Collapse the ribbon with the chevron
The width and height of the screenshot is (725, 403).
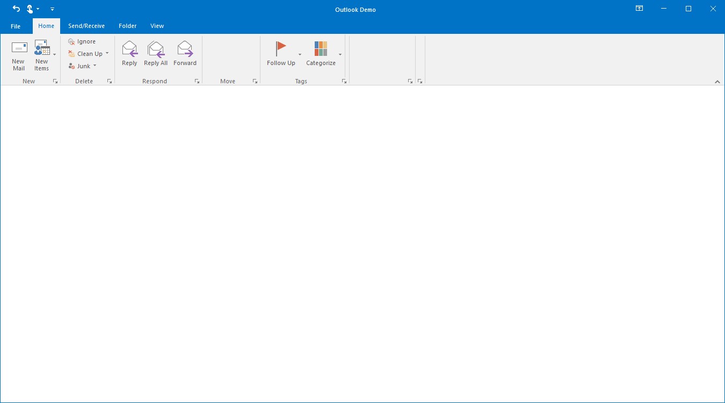[x=717, y=82]
